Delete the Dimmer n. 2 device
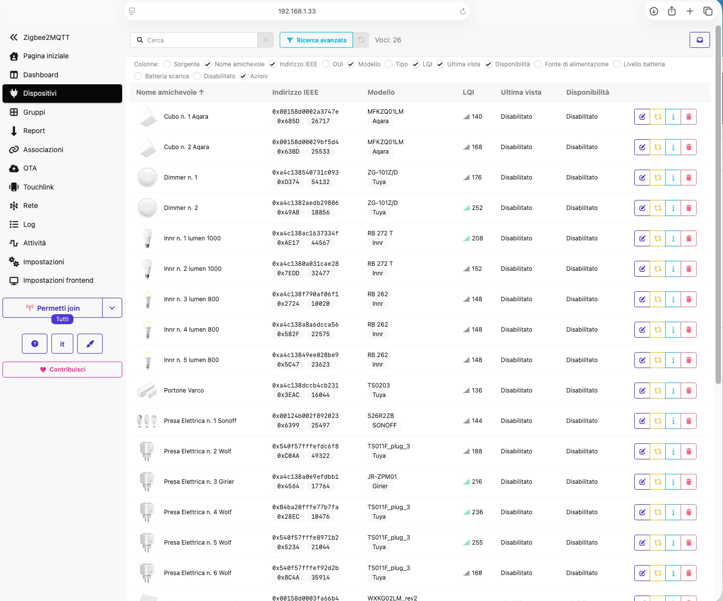Screen dimensions: 723x601 (689, 208)
